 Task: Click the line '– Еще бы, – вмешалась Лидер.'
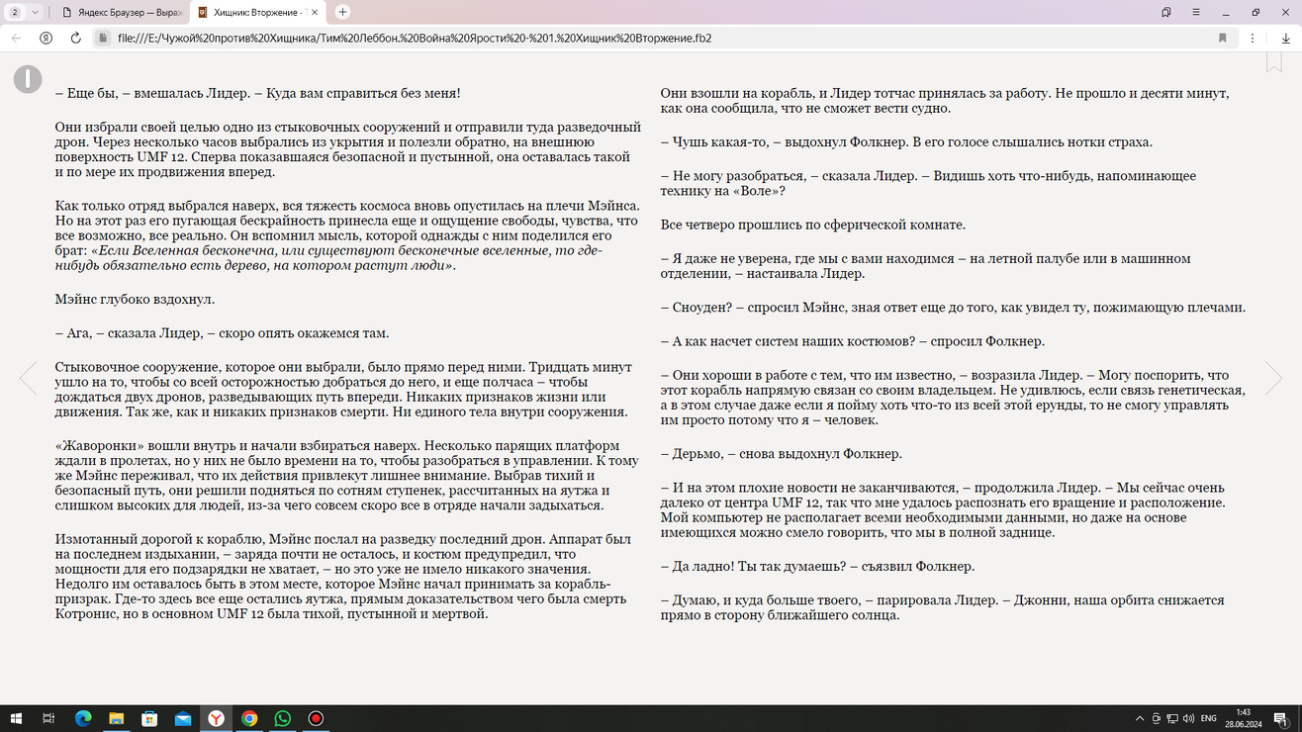pos(258,93)
